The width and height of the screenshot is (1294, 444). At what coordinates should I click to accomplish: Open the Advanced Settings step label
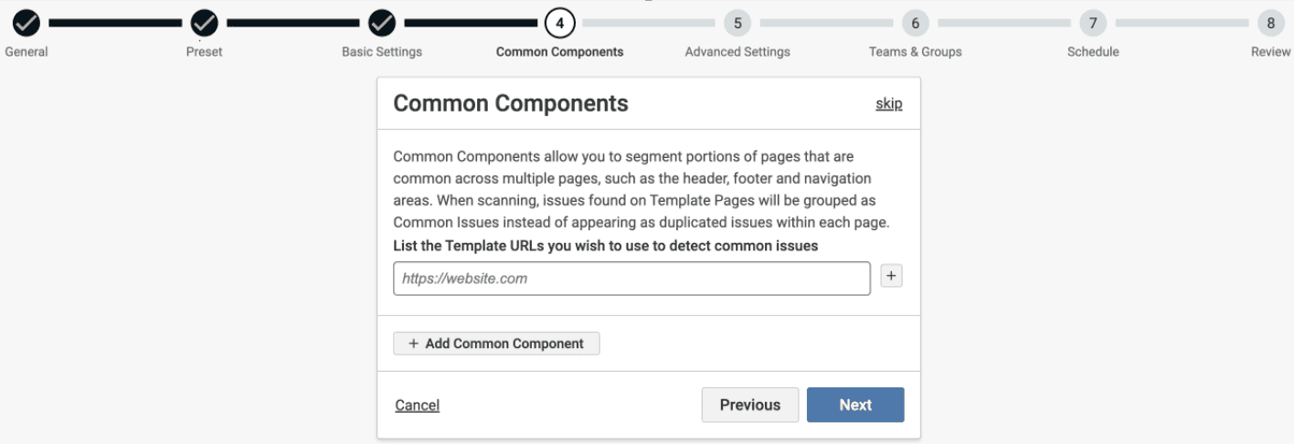[737, 52]
